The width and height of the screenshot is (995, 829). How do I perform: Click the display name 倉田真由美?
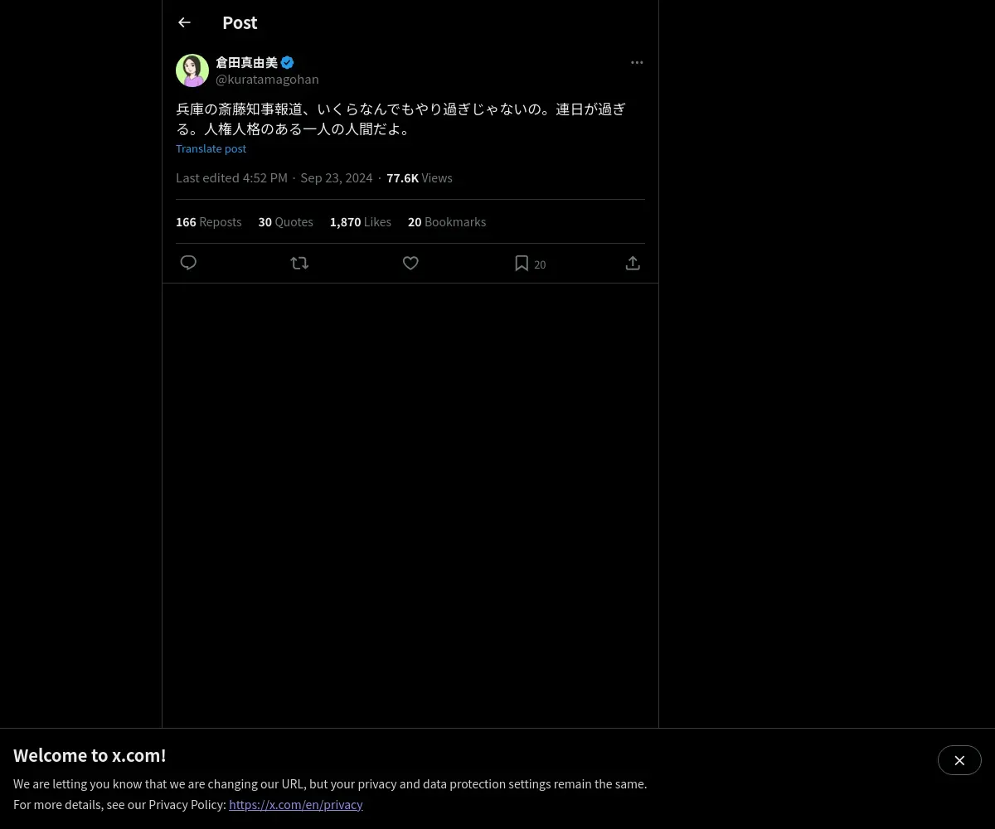pyautogui.click(x=247, y=62)
